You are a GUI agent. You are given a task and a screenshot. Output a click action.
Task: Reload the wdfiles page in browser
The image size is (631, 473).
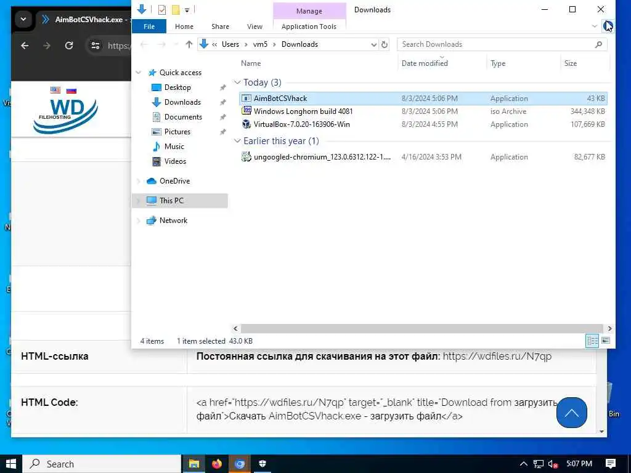(69, 46)
